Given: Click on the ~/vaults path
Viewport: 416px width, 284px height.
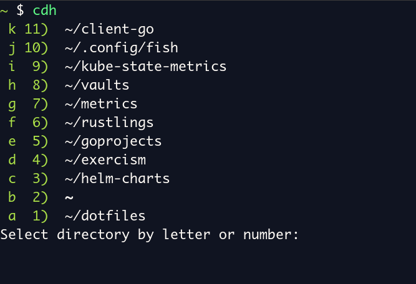Looking at the screenshot, I should pyautogui.click(x=97, y=85).
